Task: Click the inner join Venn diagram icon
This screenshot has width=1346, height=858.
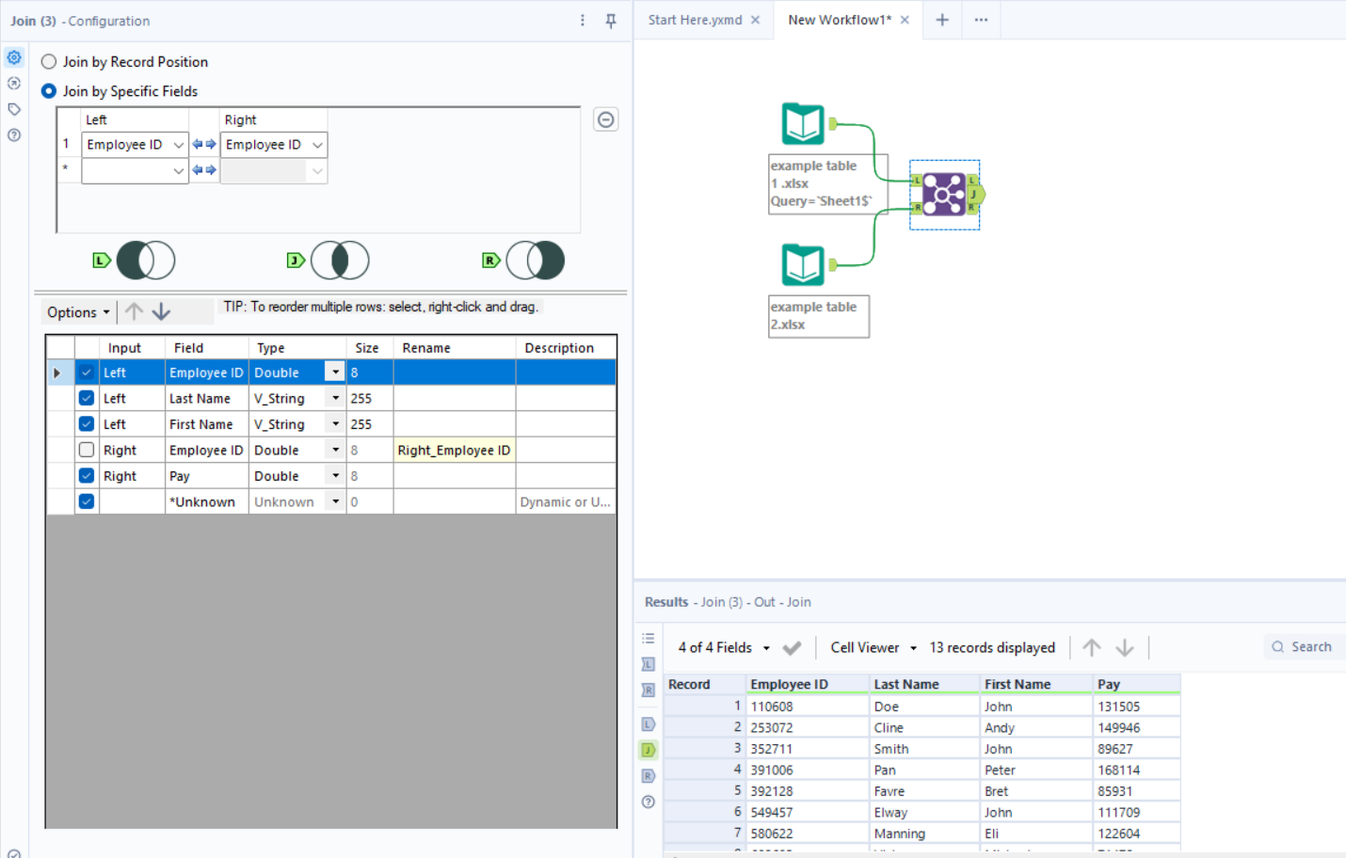Action: click(339, 261)
